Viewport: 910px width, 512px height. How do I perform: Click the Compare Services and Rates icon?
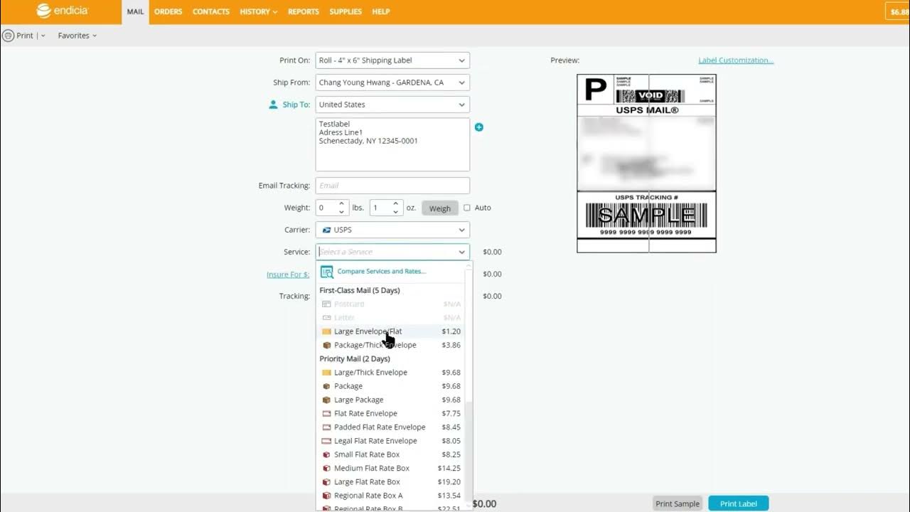326,272
